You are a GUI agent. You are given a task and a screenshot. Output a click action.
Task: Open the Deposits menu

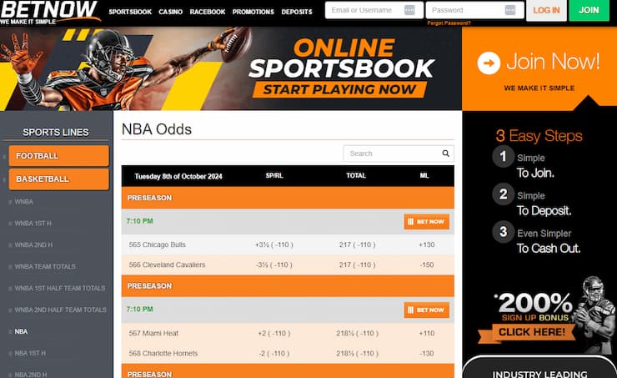[x=297, y=12]
